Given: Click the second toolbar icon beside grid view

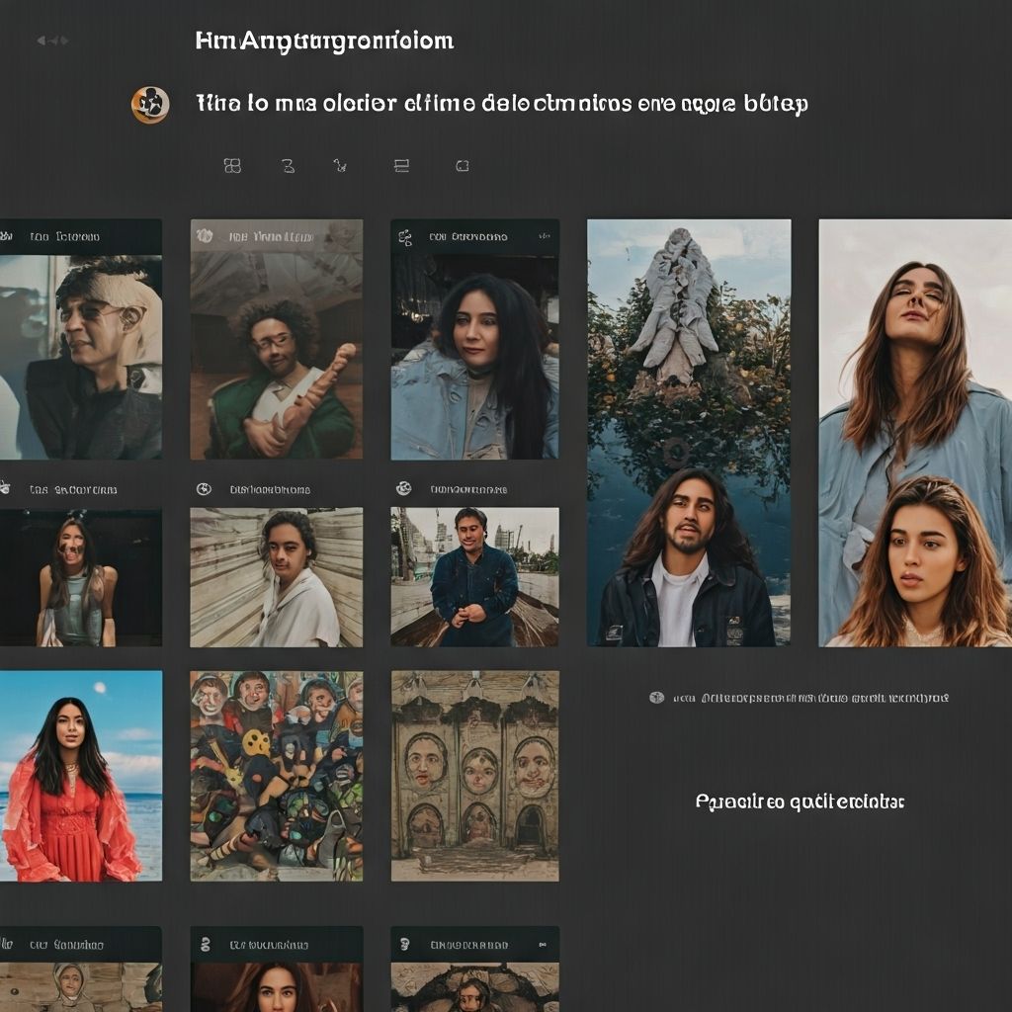Looking at the screenshot, I should click(288, 166).
